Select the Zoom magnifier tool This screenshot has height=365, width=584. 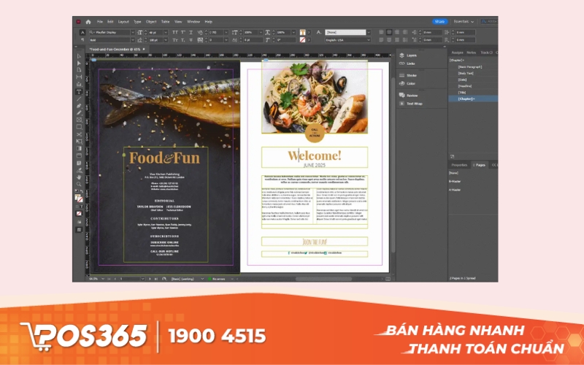[x=79, y=184]
